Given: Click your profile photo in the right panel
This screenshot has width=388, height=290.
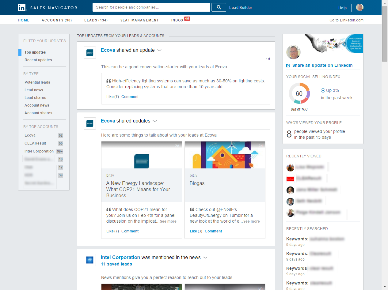Looking at the screenshot, I should click(293, 52).
